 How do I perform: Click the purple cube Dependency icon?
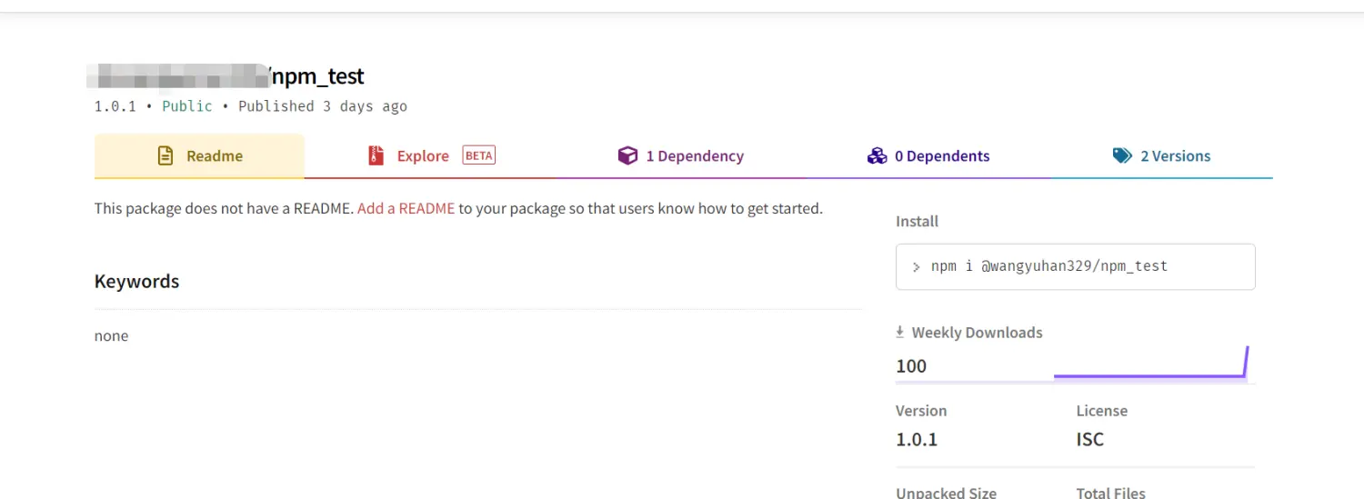coord(627,156)
